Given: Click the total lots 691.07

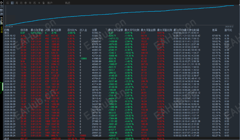Looking at the screenshot, I should (24, 139).
